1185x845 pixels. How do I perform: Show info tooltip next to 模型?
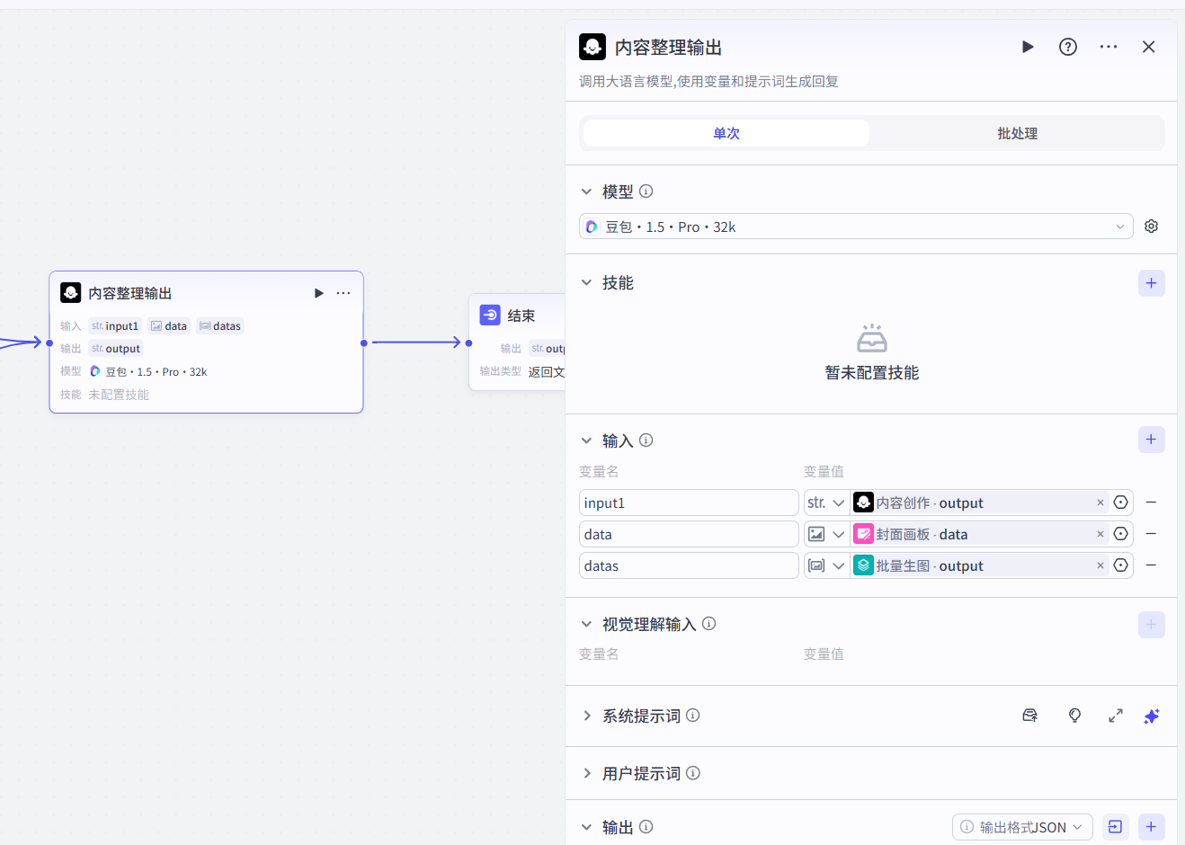pos(646,191)
